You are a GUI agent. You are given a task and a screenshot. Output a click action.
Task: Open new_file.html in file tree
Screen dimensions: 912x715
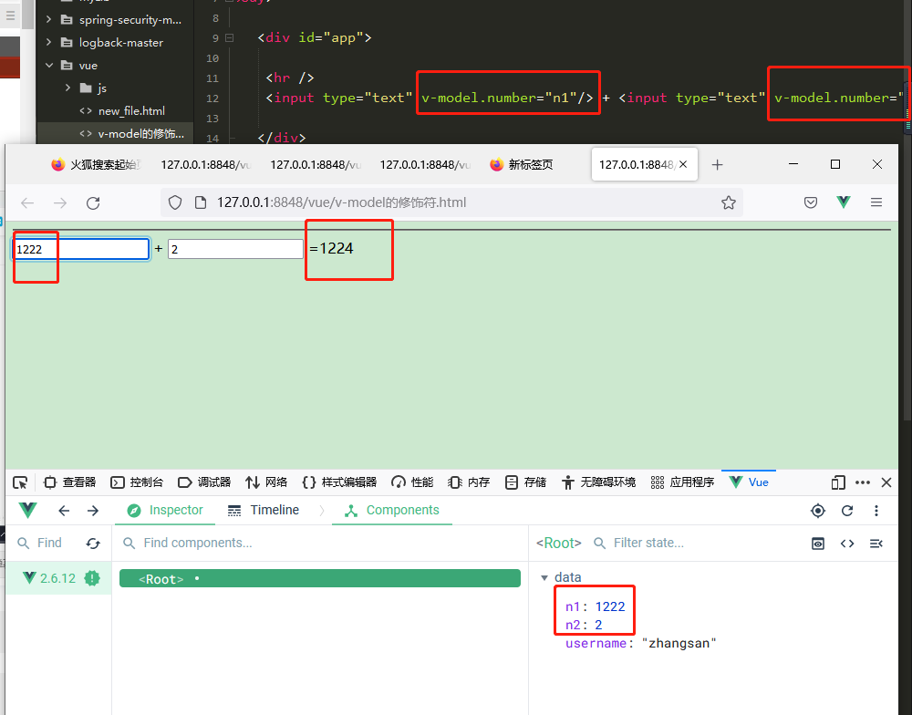(131, 110)
